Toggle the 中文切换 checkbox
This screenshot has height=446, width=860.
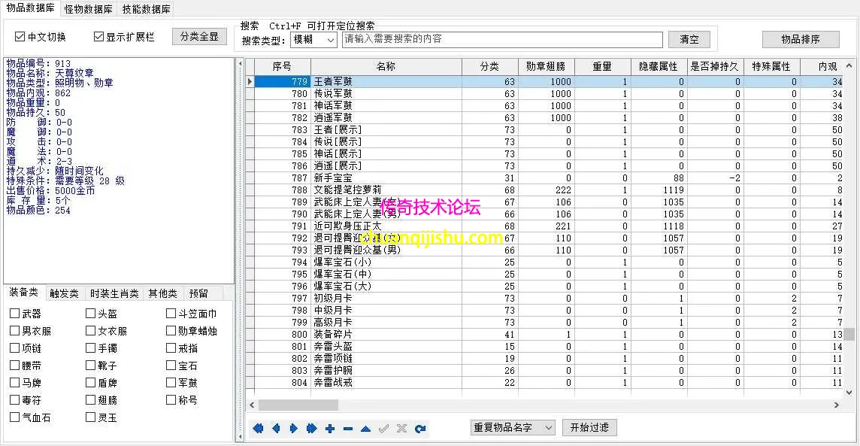pos(18,35)
